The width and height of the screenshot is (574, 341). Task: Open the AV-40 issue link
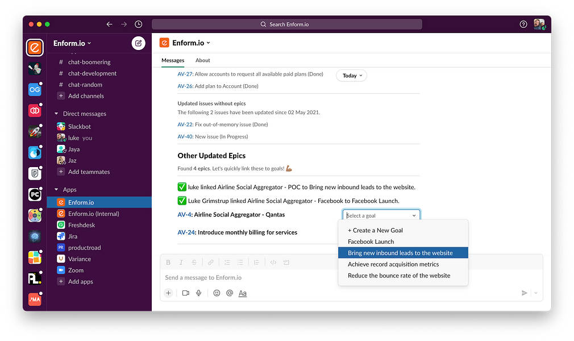[x=185, y=136]
